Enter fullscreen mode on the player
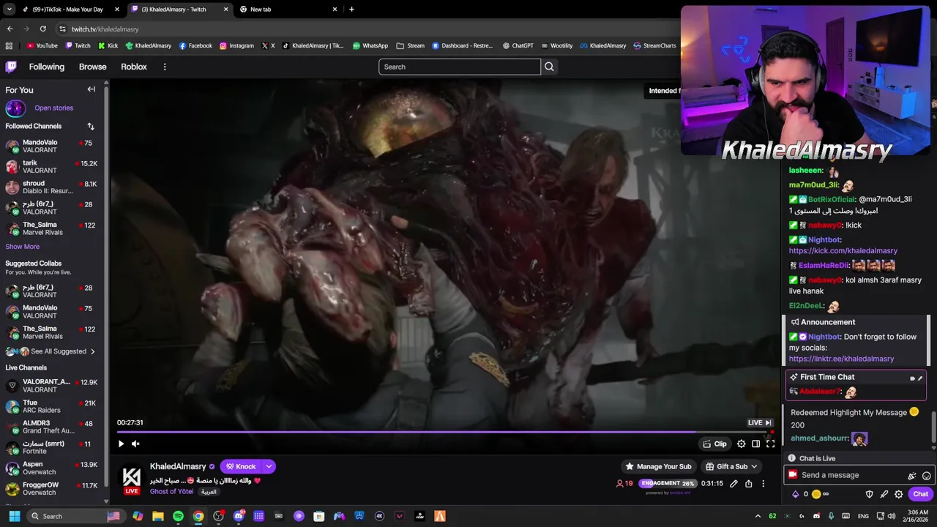 coord(771,444)
